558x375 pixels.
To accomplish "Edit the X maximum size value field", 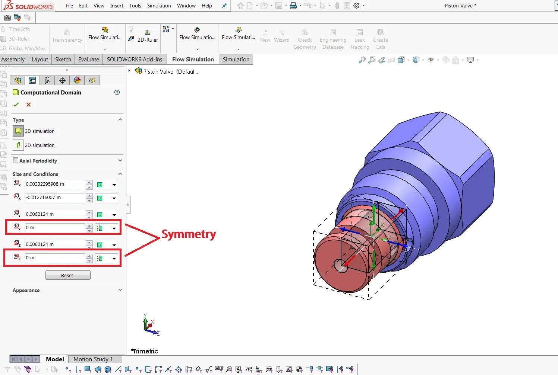I will (54, 185).
